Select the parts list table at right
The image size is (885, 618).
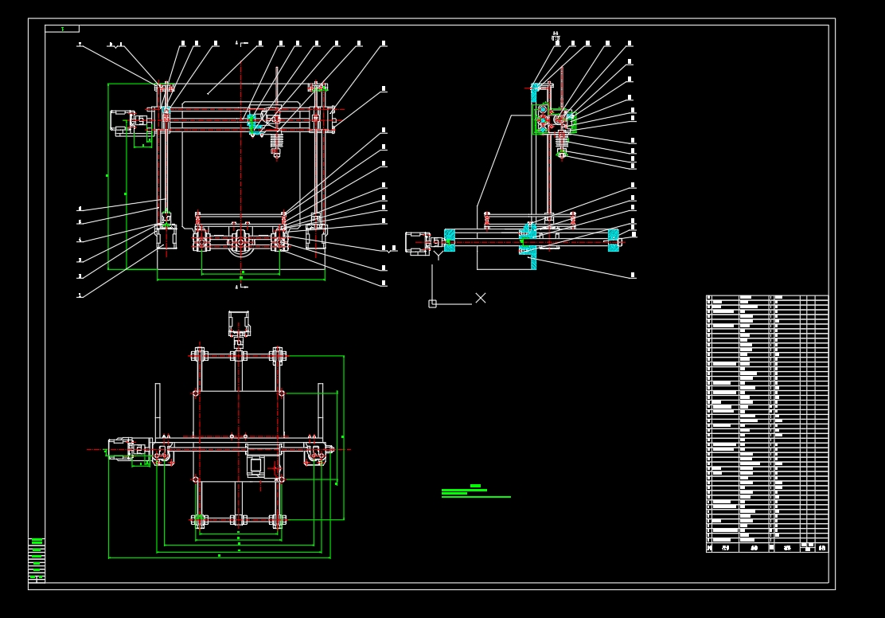(767, 424)
